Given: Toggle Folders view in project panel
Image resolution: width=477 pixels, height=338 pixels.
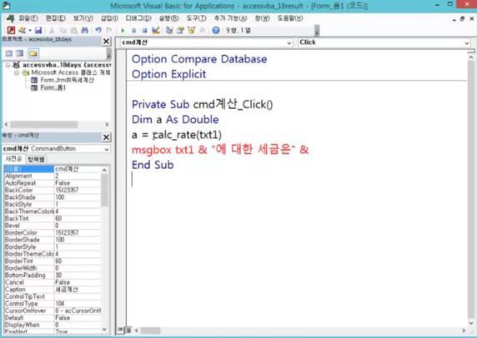Looking at the screenshot, I should tap(33, 53).
